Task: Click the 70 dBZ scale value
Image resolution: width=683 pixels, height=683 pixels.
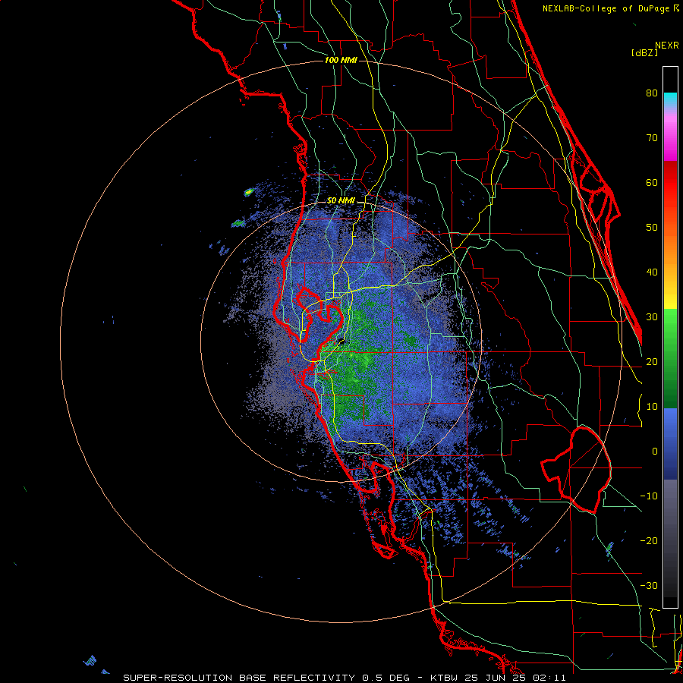Action: (x=652, y=138)
